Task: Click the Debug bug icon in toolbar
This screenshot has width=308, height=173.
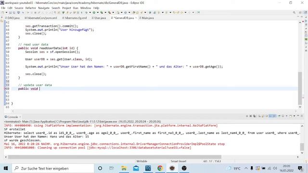Action: tap(86, 12)
